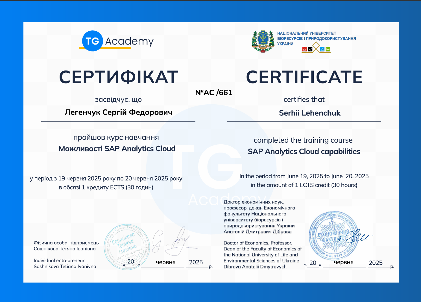Click the blue triangle symbol under the university name
Screen dimensions: 421x302
pos(322,49)
